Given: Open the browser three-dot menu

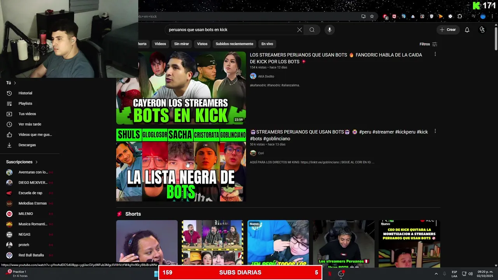Looking at the screenshot, I should pyautogui.click(x=492, y=16).
